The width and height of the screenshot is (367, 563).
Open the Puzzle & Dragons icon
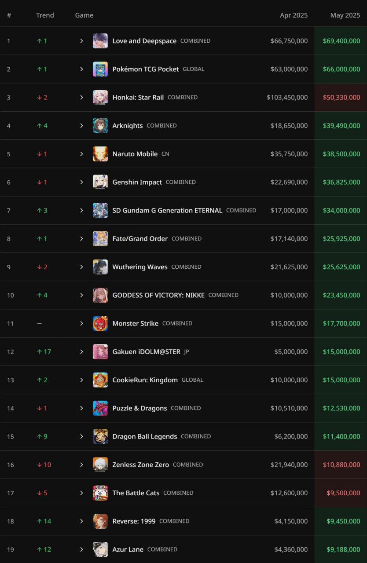pyautogui.click(x=100, y=408)
